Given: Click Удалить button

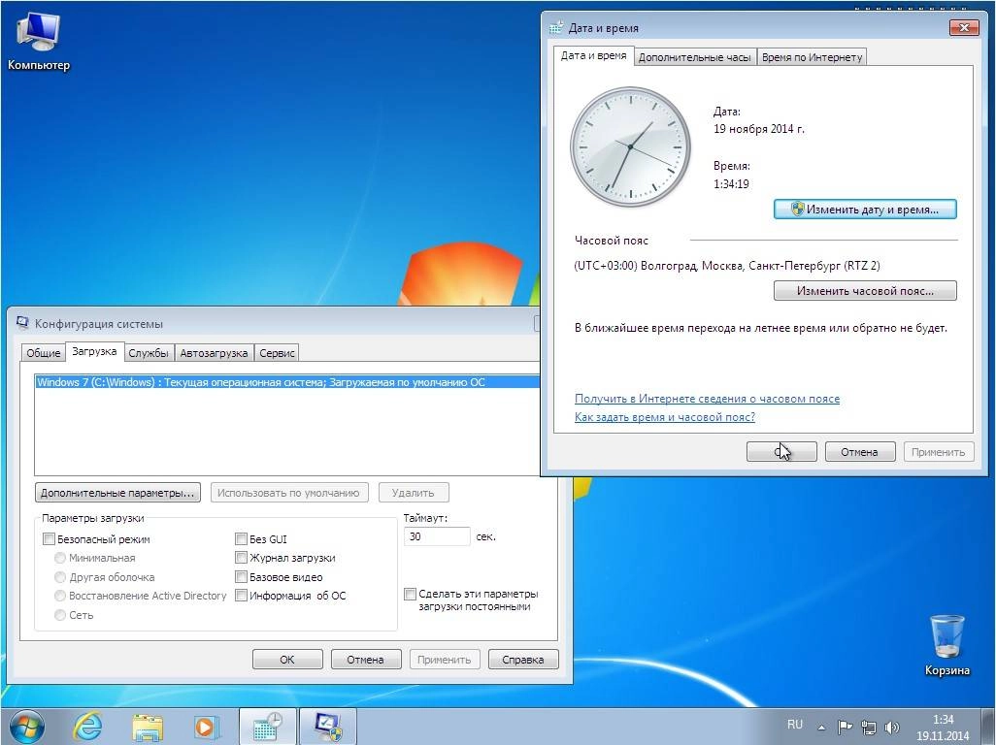Looking at the screenshot, I should coord(414,493).
